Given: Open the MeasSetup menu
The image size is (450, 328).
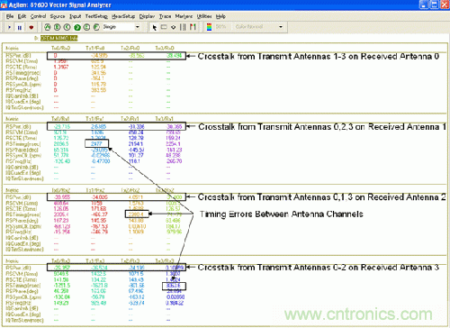Looking at the screenshot, I should [123, 16].
